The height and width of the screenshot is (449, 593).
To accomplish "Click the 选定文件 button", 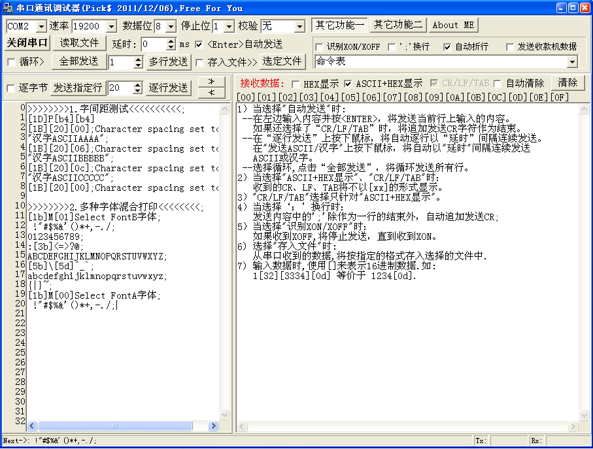I will click(x=282, y=61).
